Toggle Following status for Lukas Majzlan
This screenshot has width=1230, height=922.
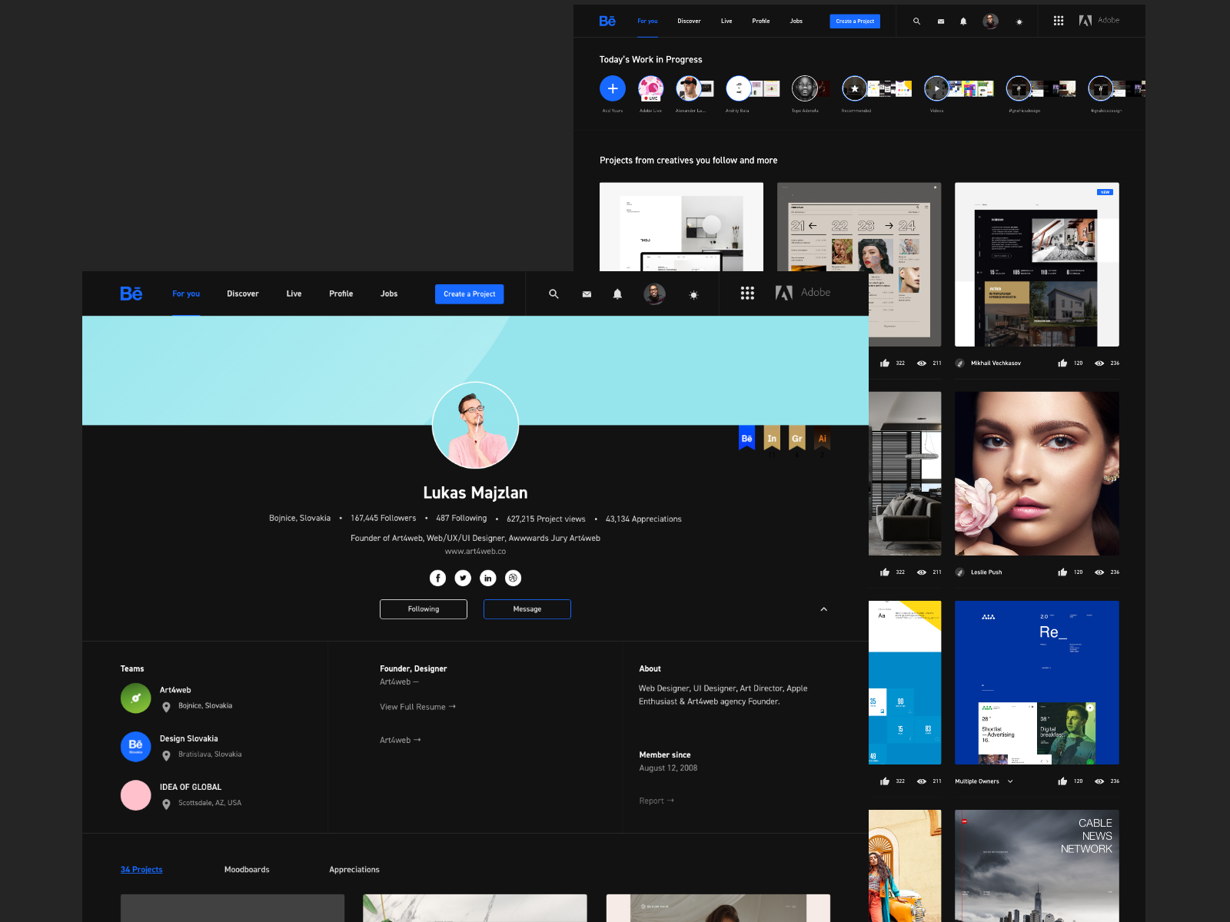[x=423, y=609]
